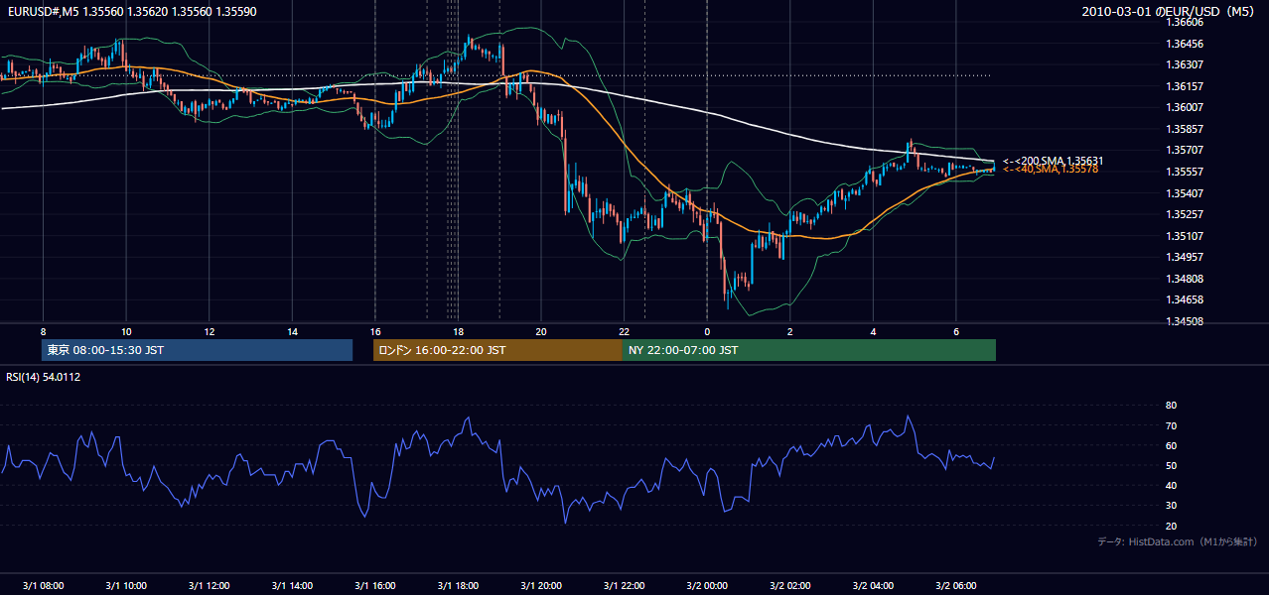Click the 1.36307 price axis label
1269x595 pixels.
(x=1186, y=64)
